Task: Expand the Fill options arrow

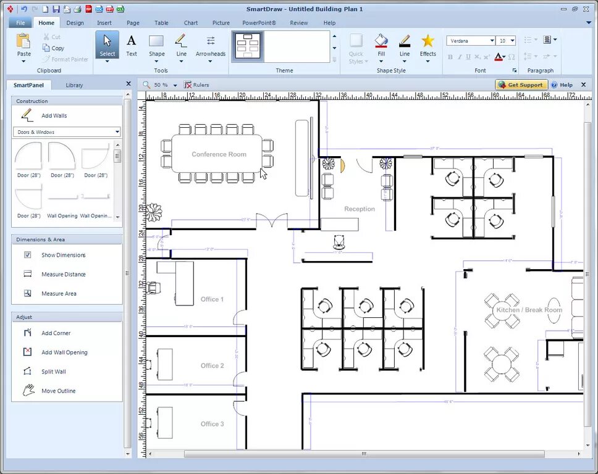Action: pos(381,61)
